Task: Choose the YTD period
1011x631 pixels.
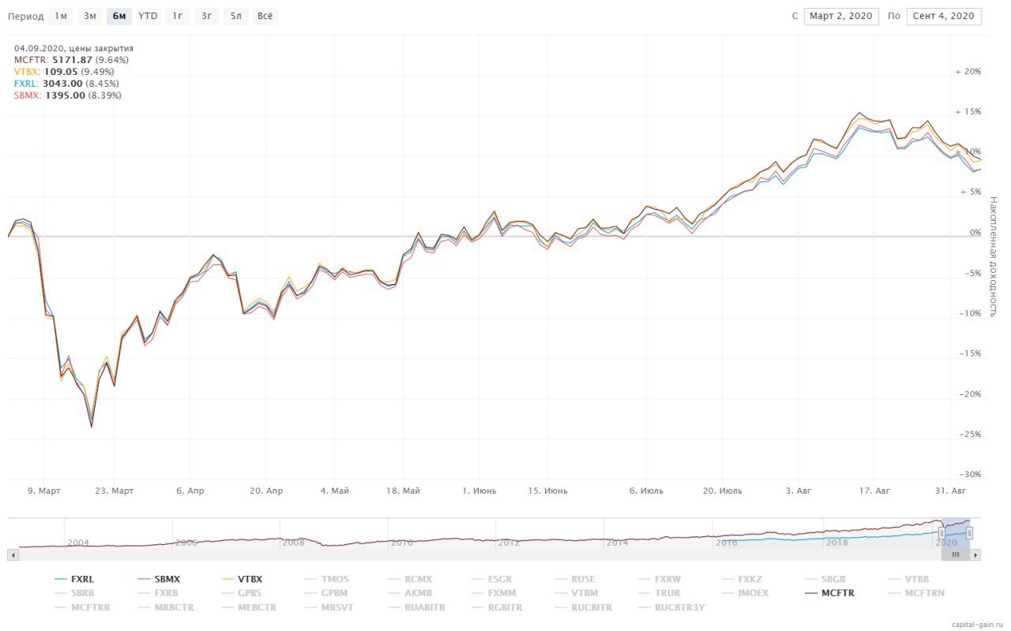Action: (148, 16)
